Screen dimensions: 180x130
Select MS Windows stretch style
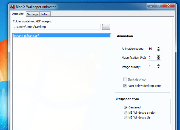pos(126,113)
